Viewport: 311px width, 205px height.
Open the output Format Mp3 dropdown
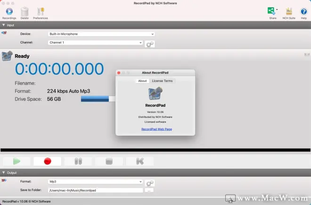[95, 181]
